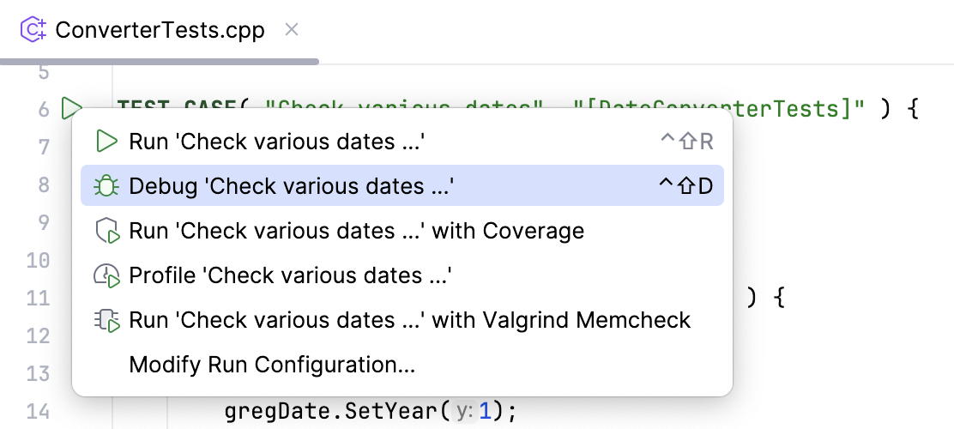The height and width of the screenshot is (429, 954).
Task: Click the Profile clock icon
Action: coord(106,275)
